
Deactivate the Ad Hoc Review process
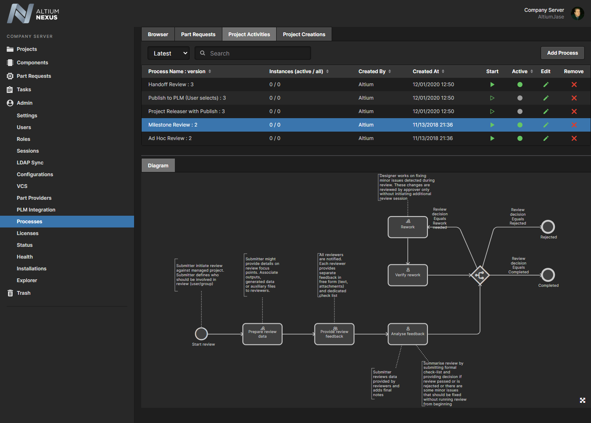(520, 138)
